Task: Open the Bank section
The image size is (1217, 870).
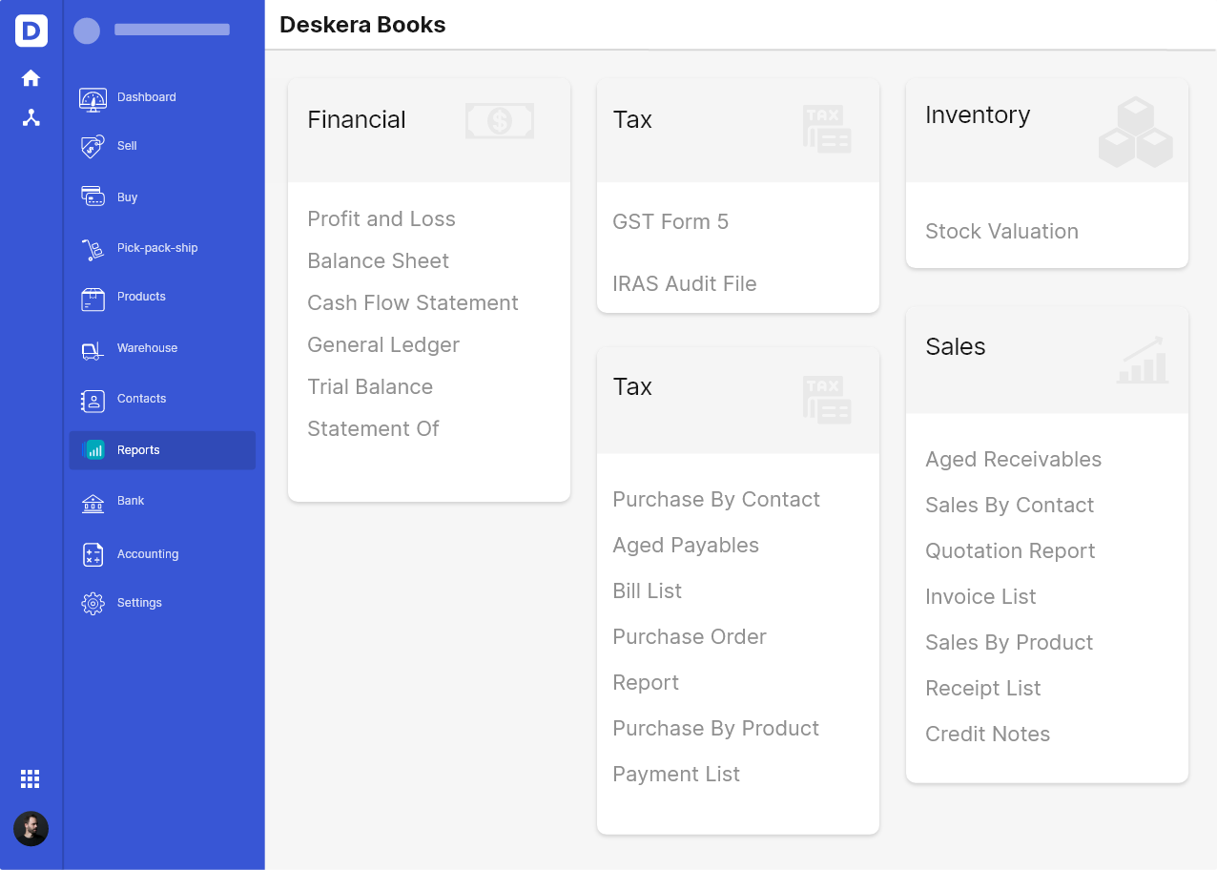Action: click(162, 501)
